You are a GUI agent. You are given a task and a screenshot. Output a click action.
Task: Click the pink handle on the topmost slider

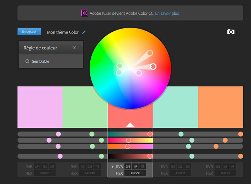(59, 134)
